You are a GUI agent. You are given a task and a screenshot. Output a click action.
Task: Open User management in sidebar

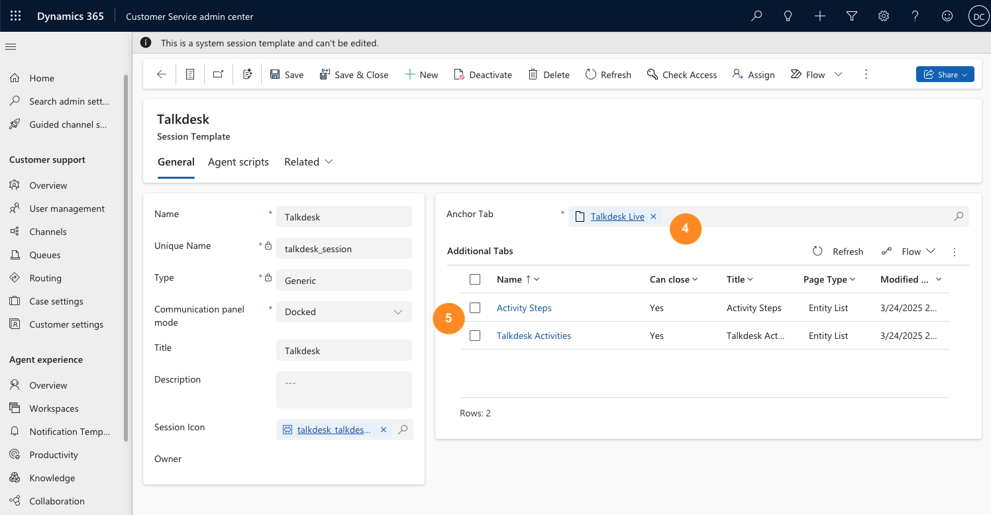66,209
